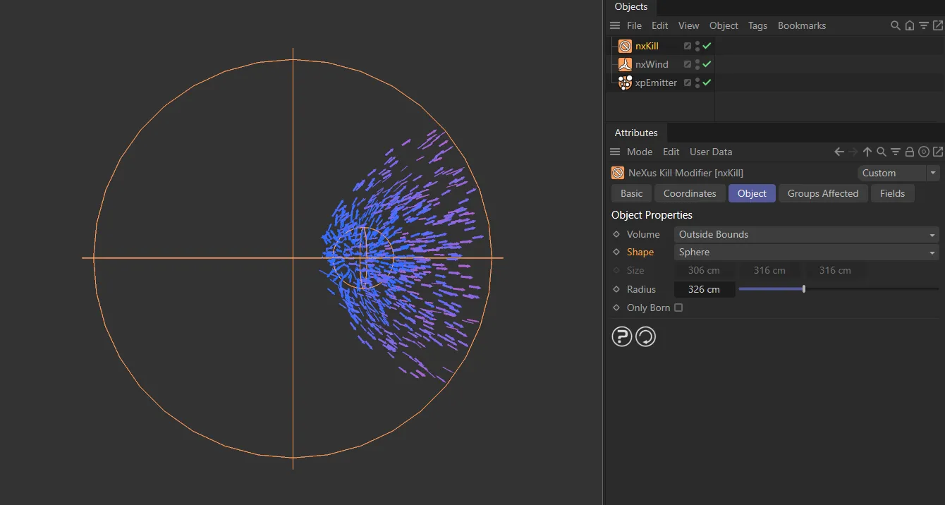The image size is (945, 505).
Task: Open the Volume dropdown set to Outside Bounds
Action: 806,234
